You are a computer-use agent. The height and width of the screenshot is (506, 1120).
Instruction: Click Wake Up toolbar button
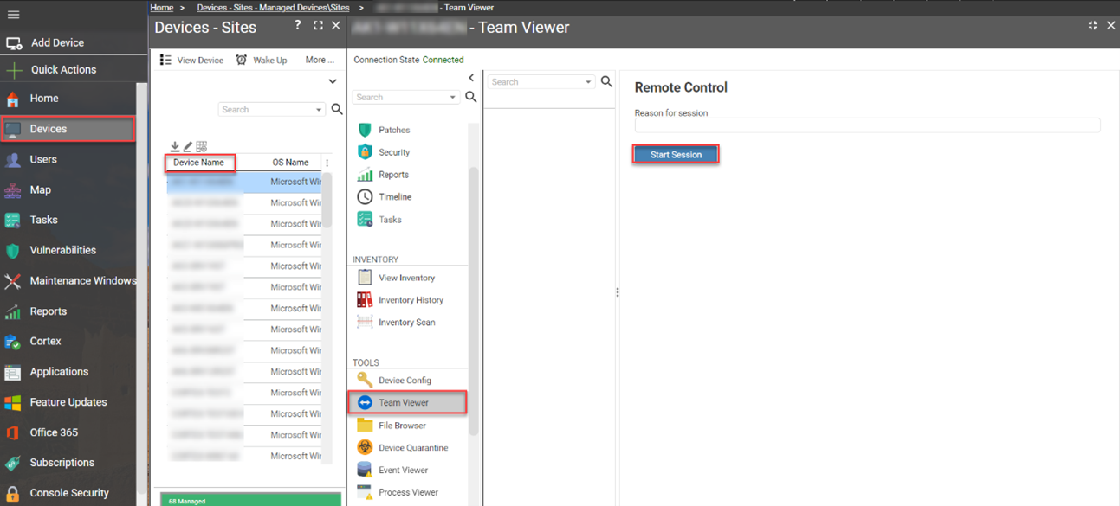tap(262, 60)
